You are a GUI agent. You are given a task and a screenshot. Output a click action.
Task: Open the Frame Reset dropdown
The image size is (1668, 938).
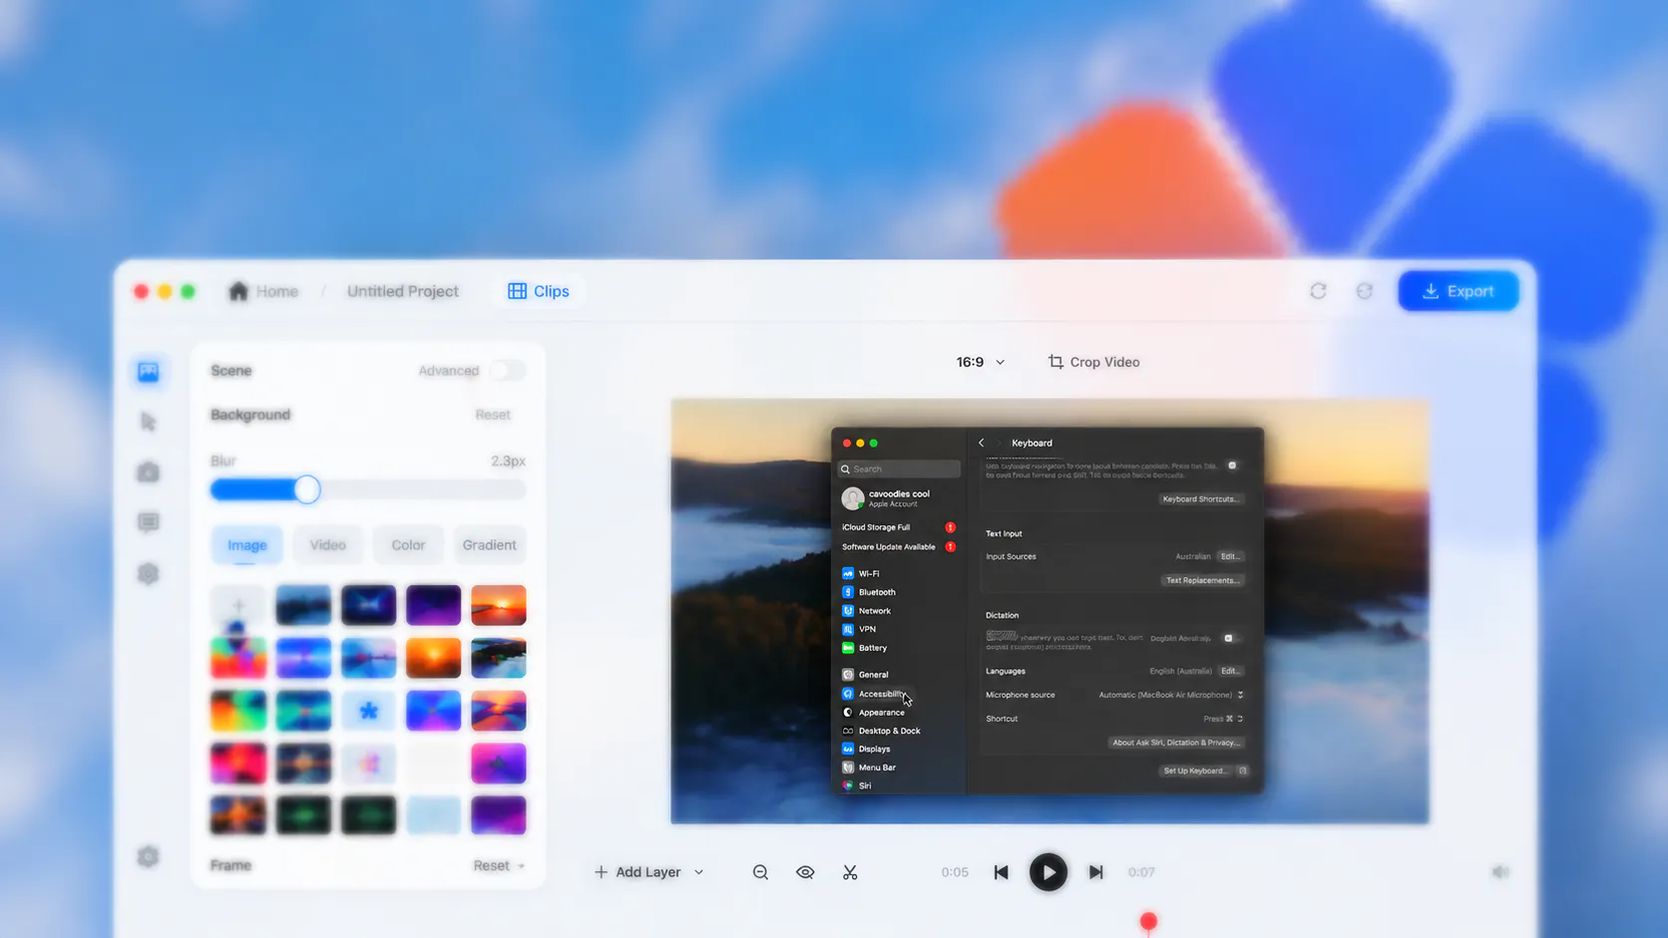point(499,865)
